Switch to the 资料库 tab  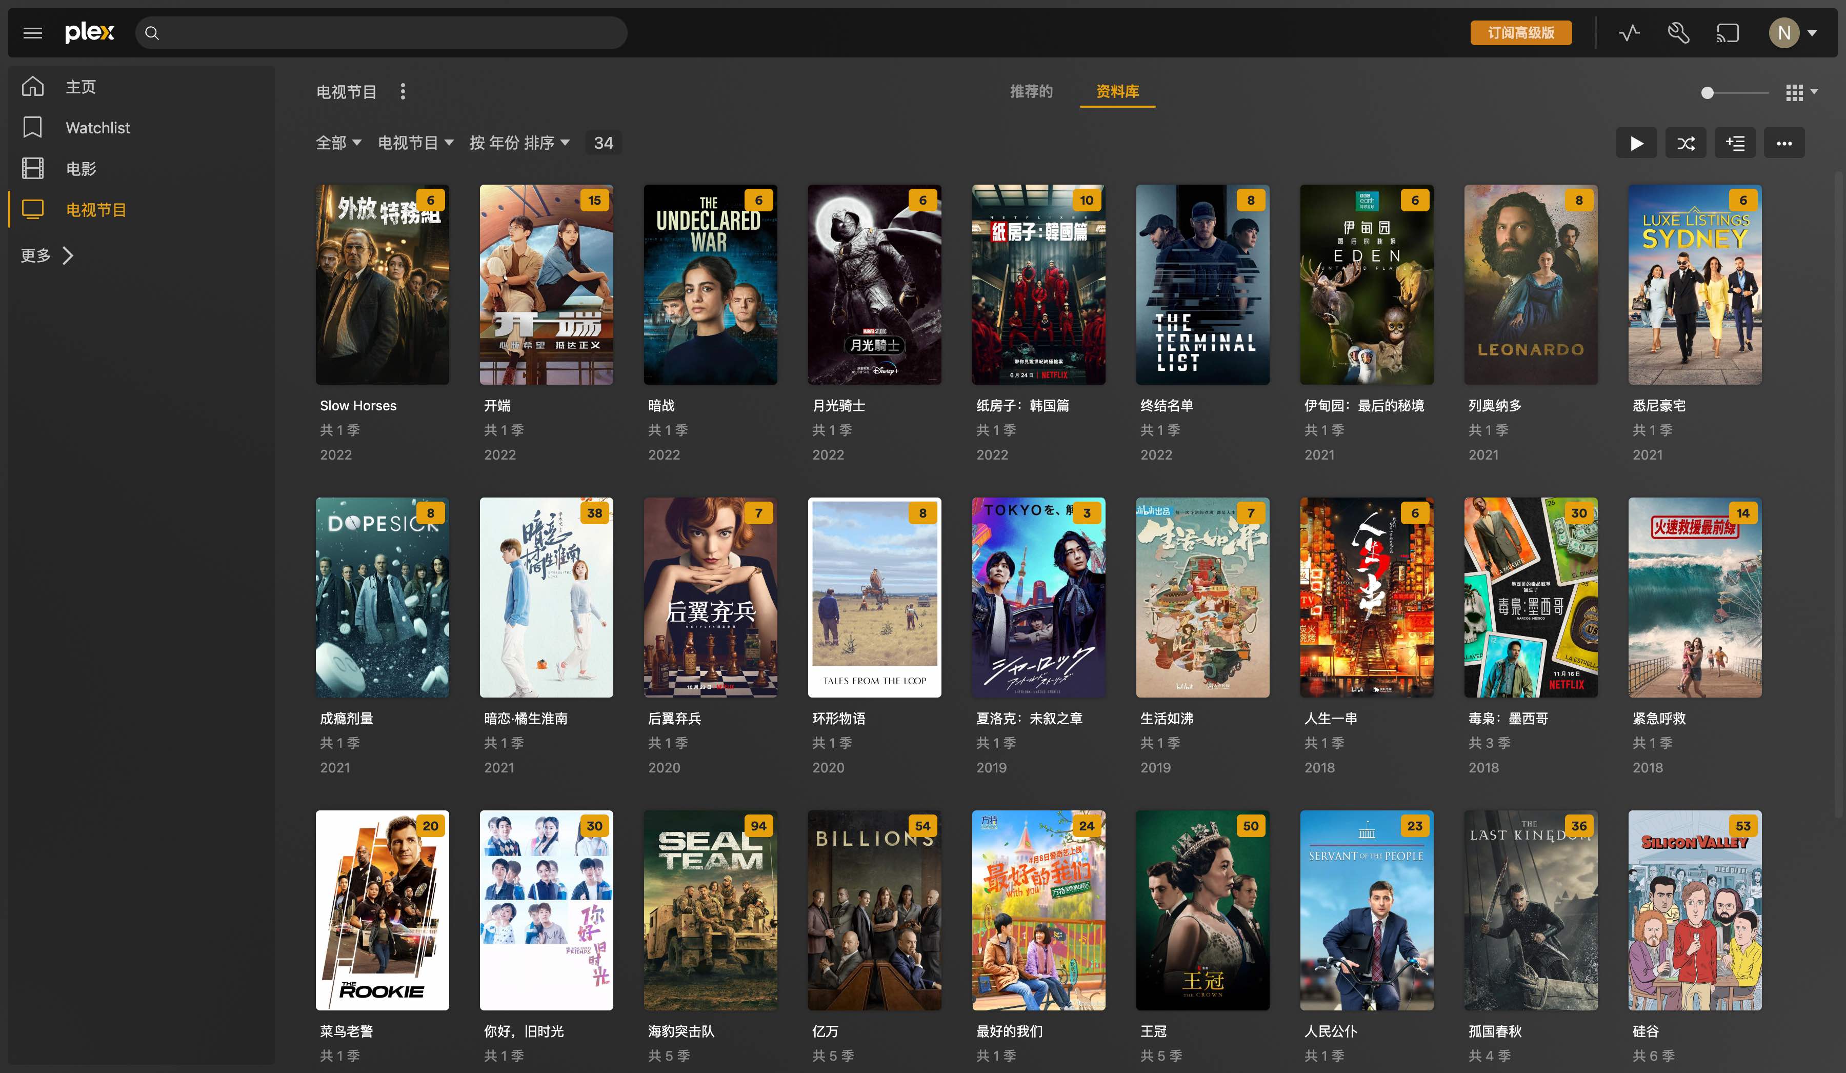[x=1116, y=92]
